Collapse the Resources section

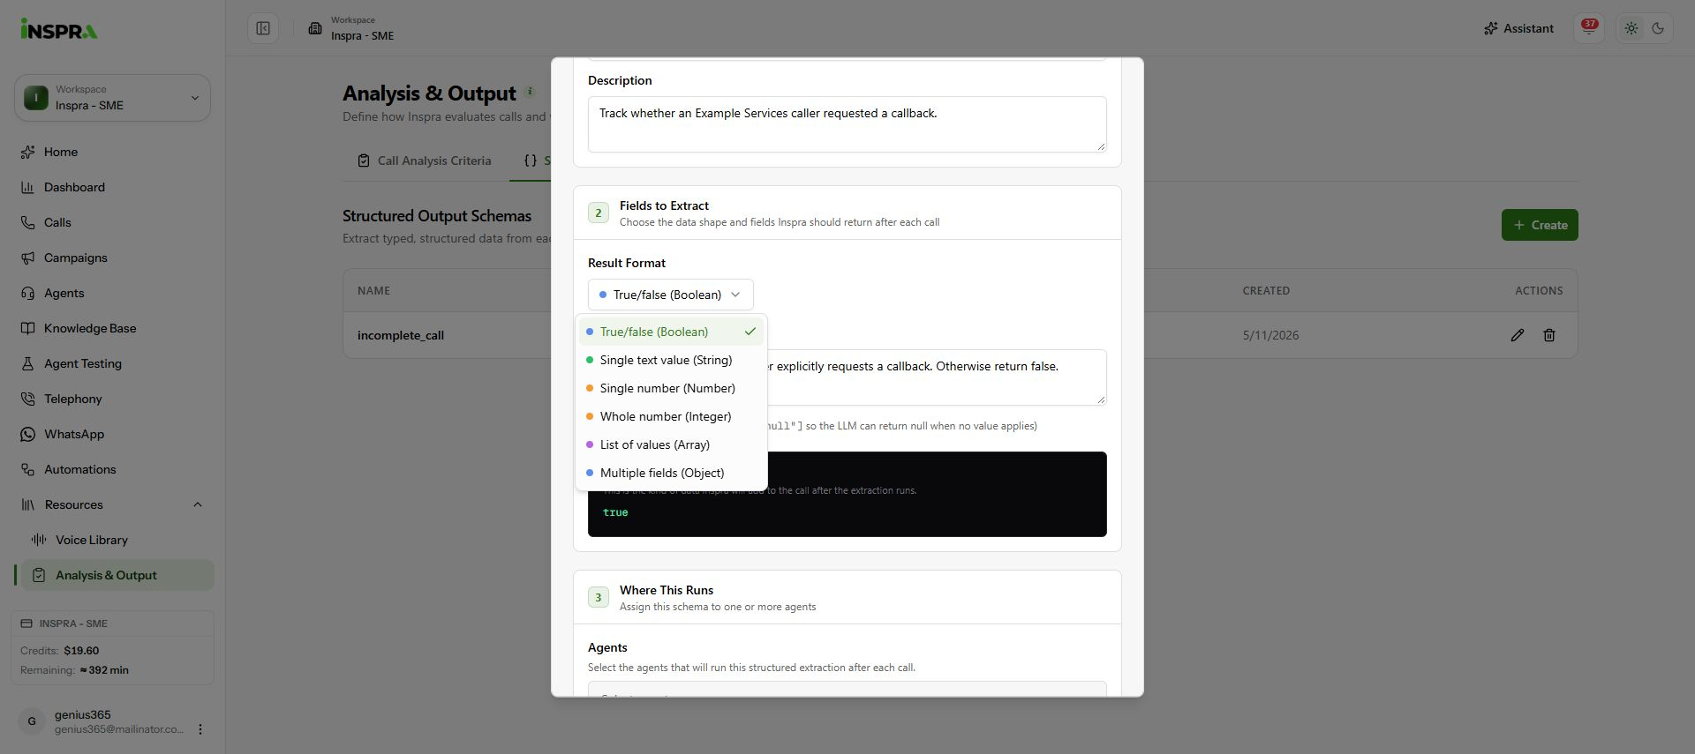[x=113, y=504]
